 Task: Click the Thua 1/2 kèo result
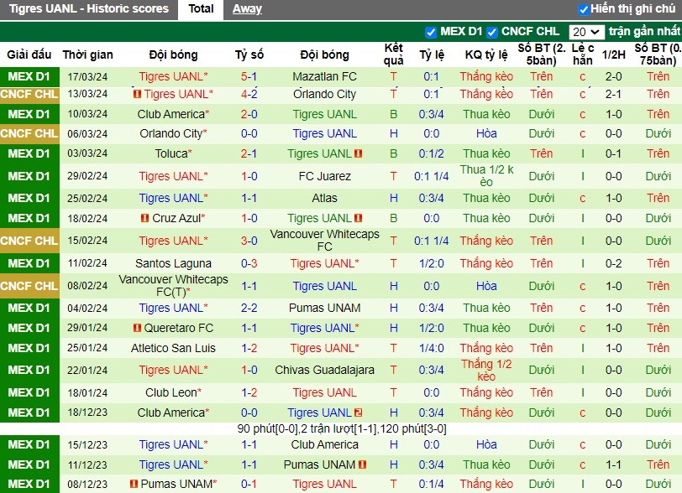coord(486,176)
